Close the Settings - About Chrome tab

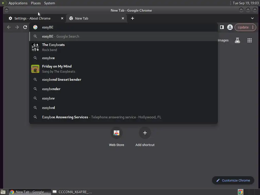pos(62,18)
